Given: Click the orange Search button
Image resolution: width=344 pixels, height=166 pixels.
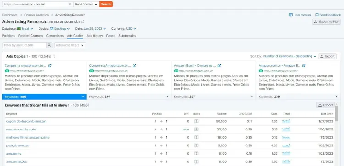Looking at the screenshot, I should [106, 5].
